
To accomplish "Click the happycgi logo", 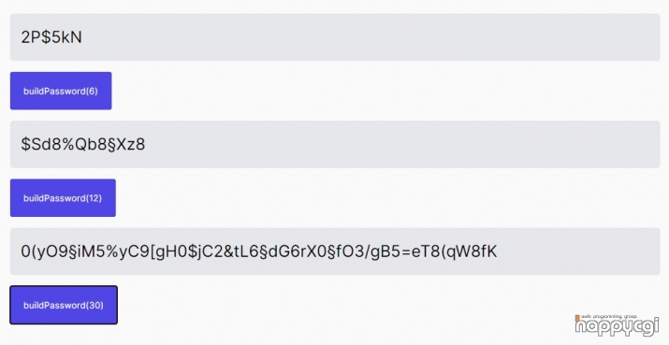I will click(x=617, y=325).
